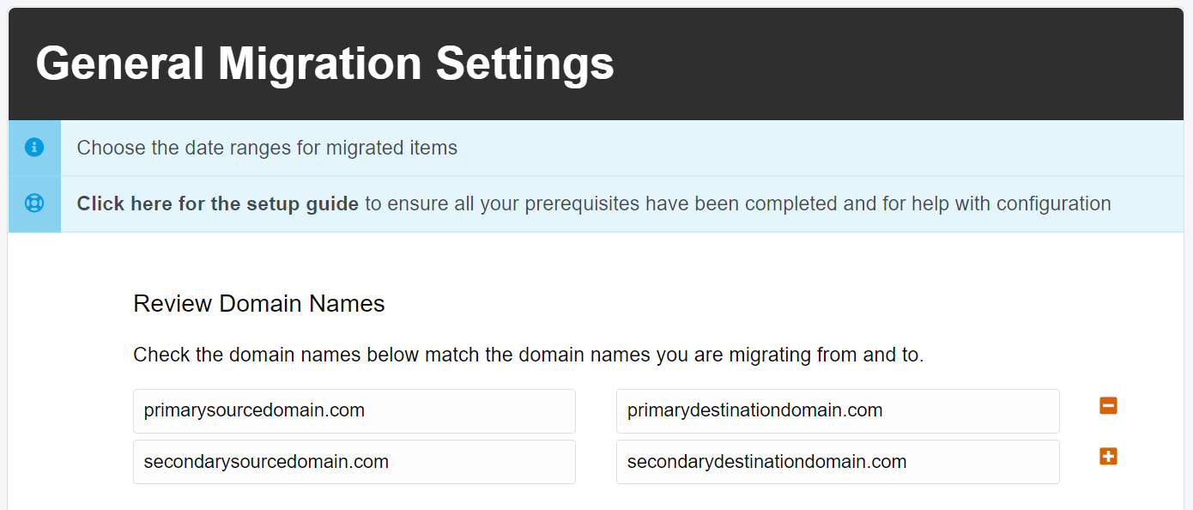Edit the primarydestinationdomain.com field
This screenshot has height=510, width=1193.
coord(838,410)
